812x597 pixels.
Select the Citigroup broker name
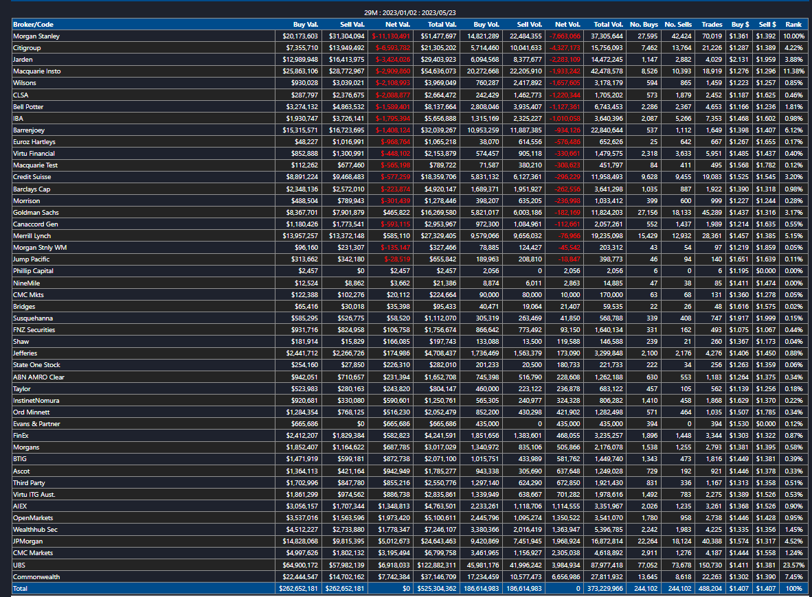(x=27, y=47)
